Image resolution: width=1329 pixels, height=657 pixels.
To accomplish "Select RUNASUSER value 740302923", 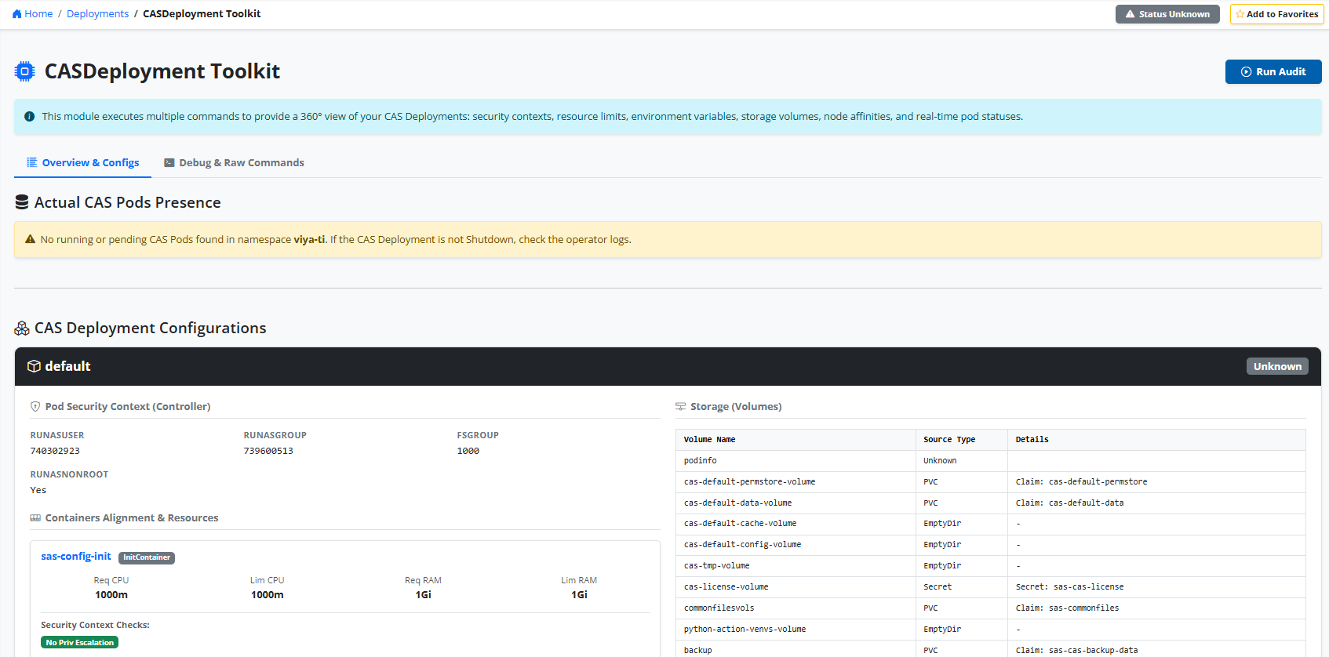I will (x=55, y=451).
